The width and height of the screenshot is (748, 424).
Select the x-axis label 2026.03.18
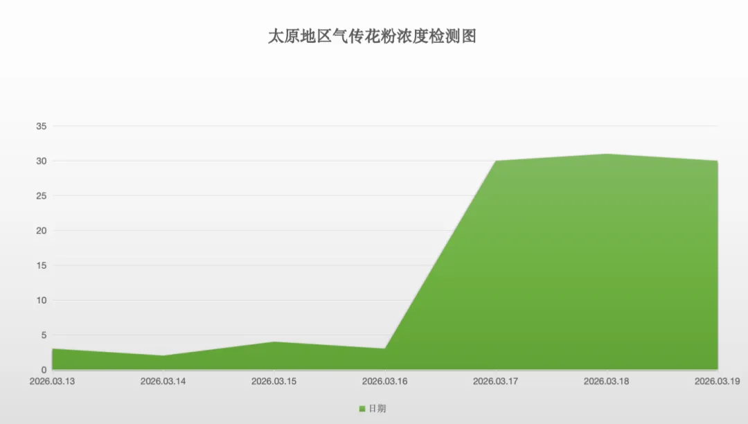tap(606, 382)
